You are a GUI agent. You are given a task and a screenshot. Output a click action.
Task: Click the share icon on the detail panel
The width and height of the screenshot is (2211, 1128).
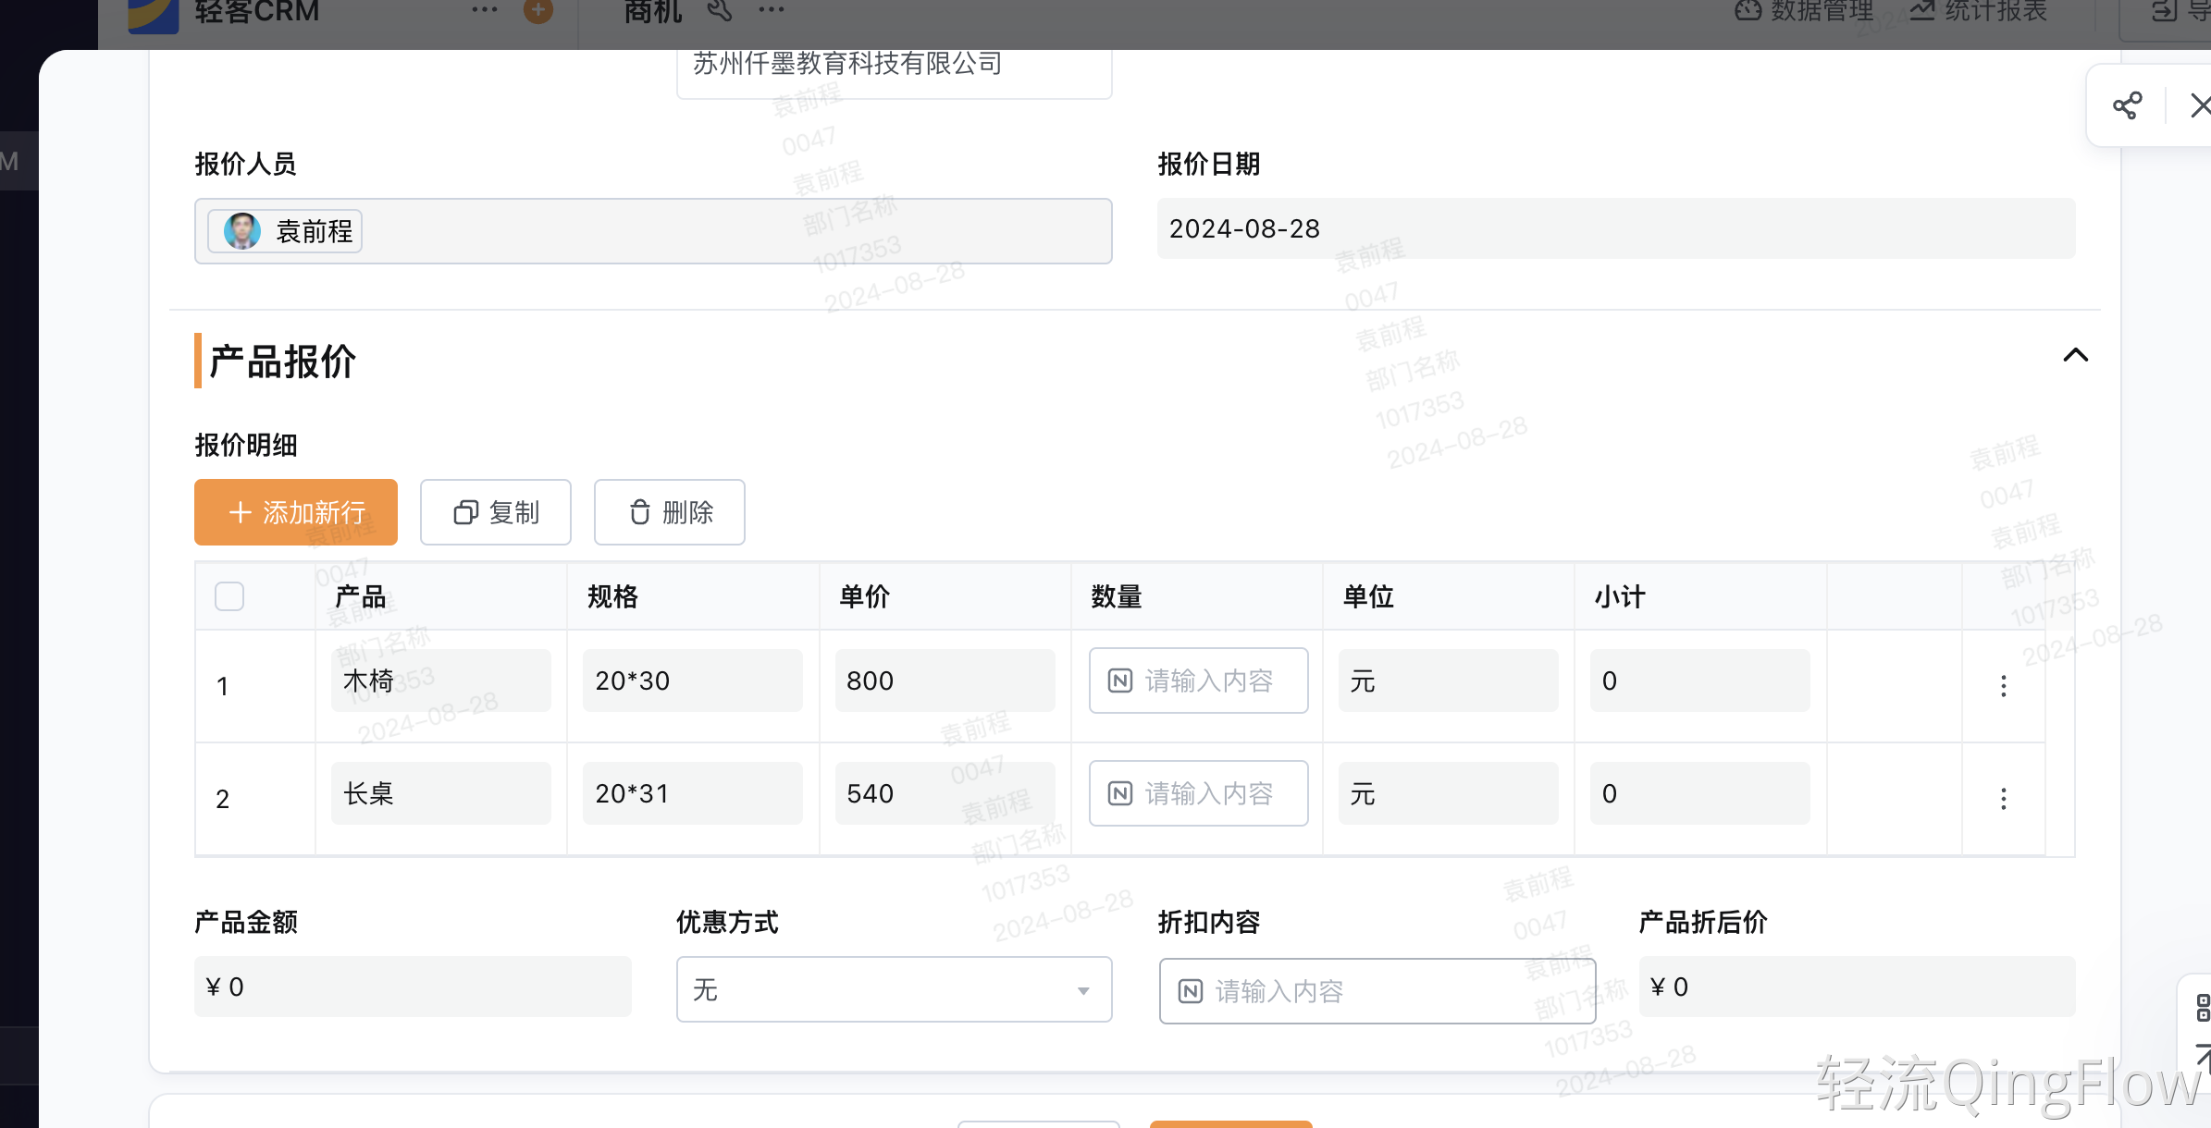[2128, 104]
